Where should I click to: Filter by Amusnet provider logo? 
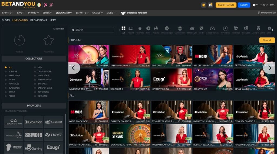coord(54,122)
